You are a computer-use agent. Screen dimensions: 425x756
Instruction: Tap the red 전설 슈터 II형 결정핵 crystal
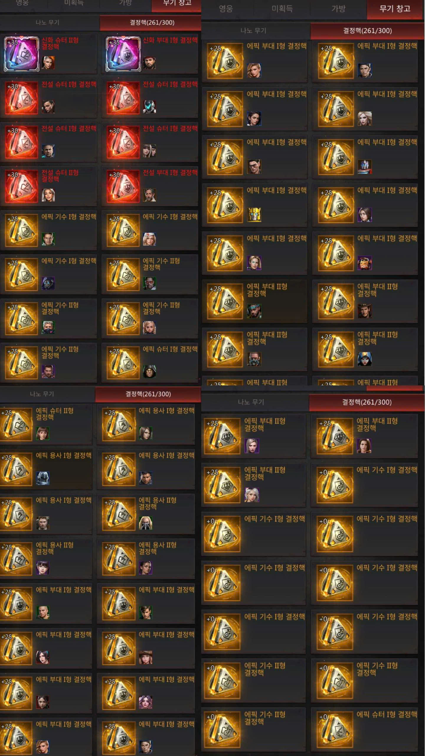(21, 186)
